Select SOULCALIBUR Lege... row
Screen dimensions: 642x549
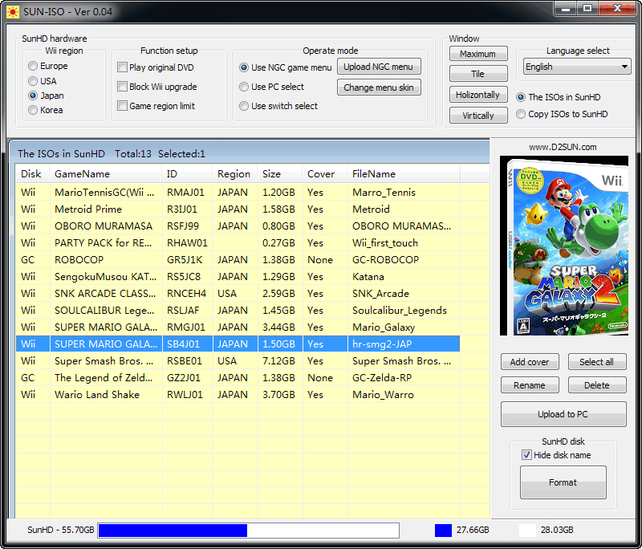[x=238, y=311]
